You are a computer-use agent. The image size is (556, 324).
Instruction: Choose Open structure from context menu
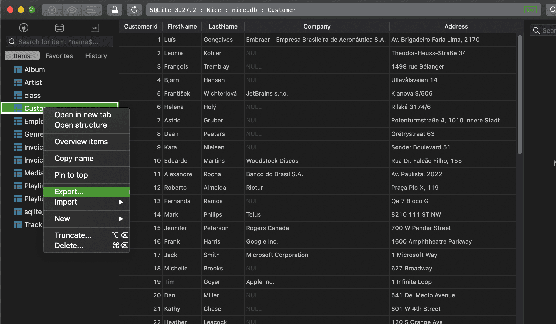click(x=87, y=125)
